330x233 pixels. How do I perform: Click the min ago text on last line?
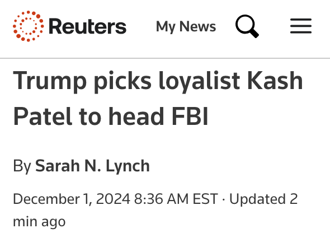[x=39, y=222]
